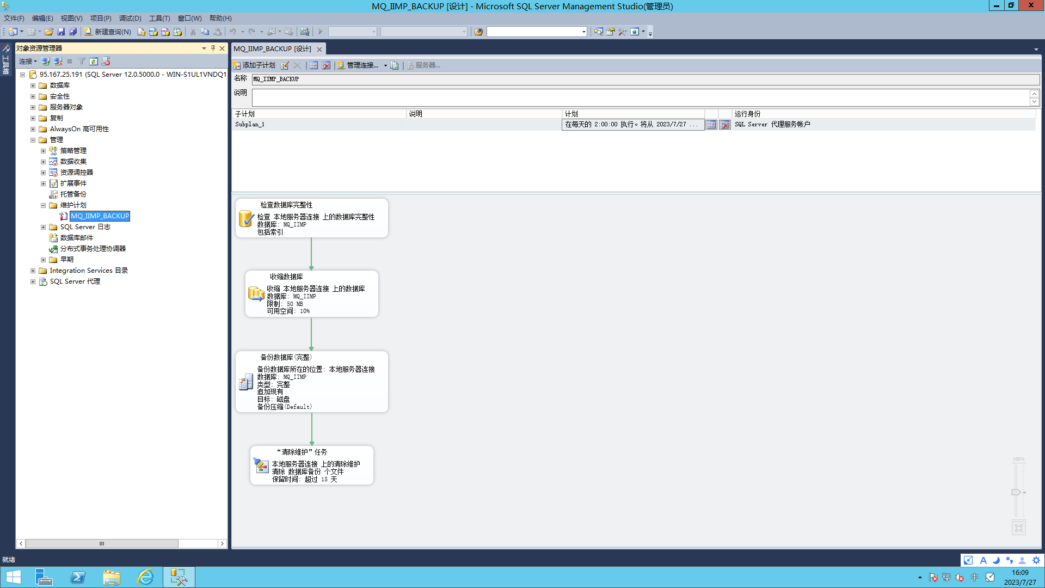
Task: Click the Save All toolbar icon
Action: (x=72, y=32)
